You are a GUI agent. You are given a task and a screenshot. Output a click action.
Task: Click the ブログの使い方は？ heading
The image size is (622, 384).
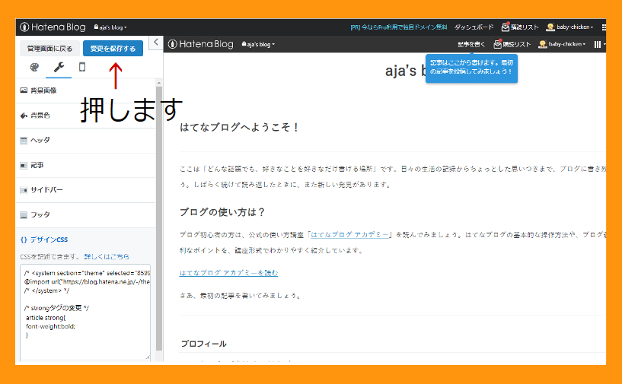coord(222,212)
